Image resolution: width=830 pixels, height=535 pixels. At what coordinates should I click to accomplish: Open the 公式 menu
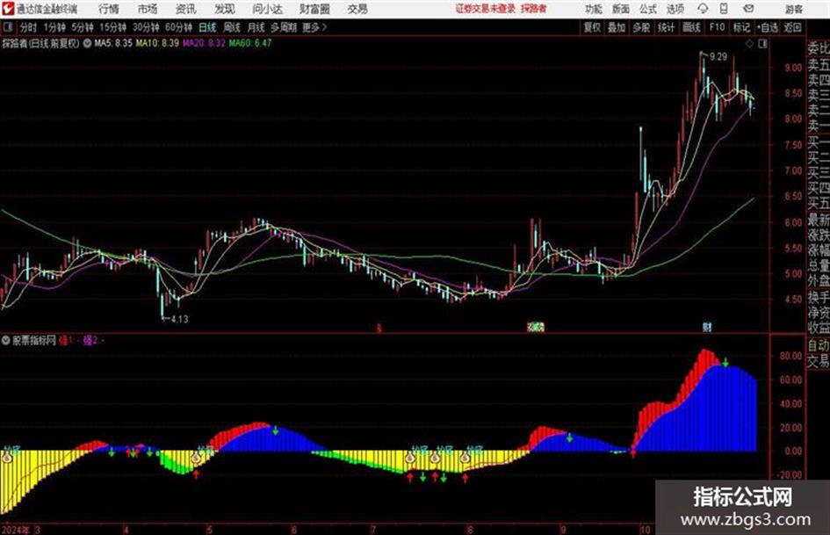(x=647, y=9)
